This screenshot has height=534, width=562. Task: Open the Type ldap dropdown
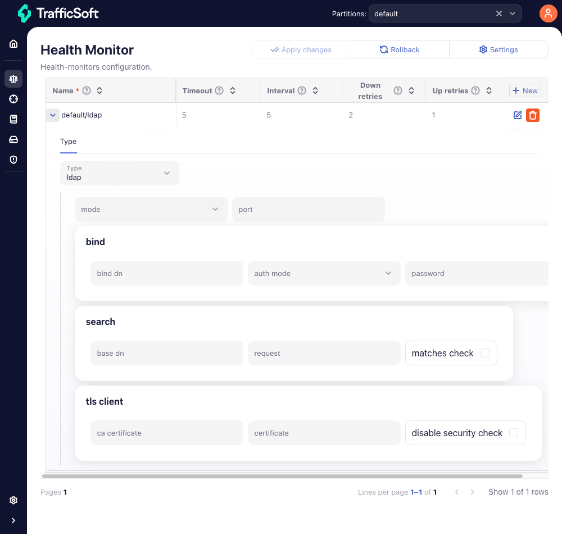pos(120,173)
